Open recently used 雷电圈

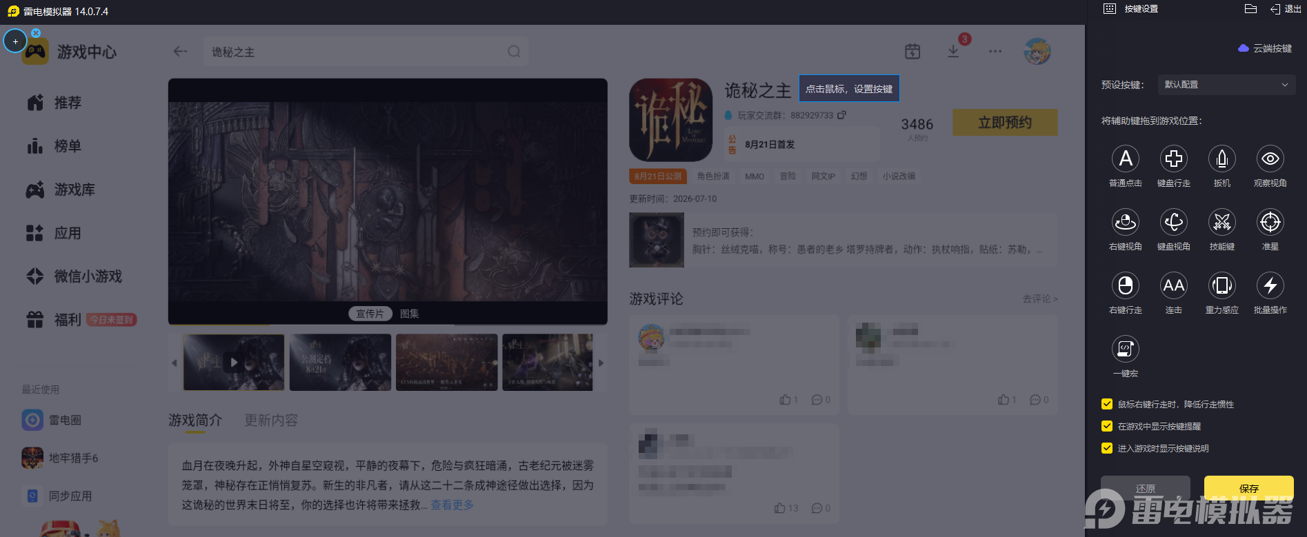(52, 420)
